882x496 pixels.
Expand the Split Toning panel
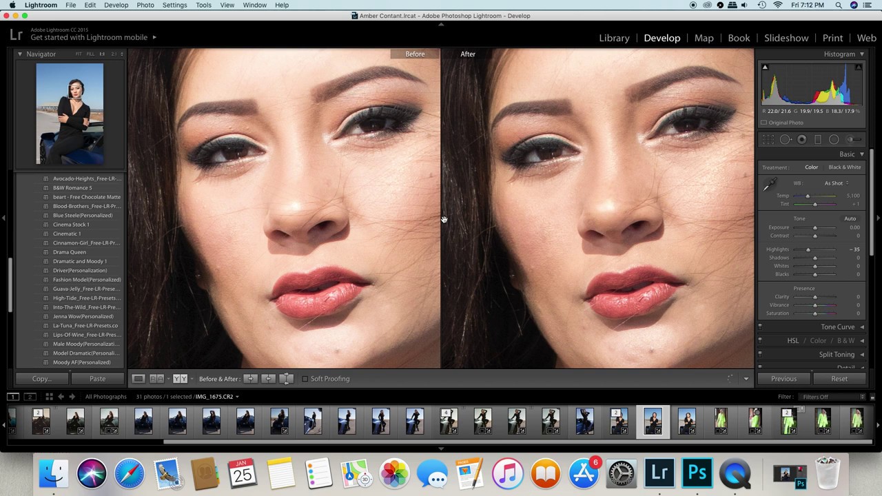(862, 354)
